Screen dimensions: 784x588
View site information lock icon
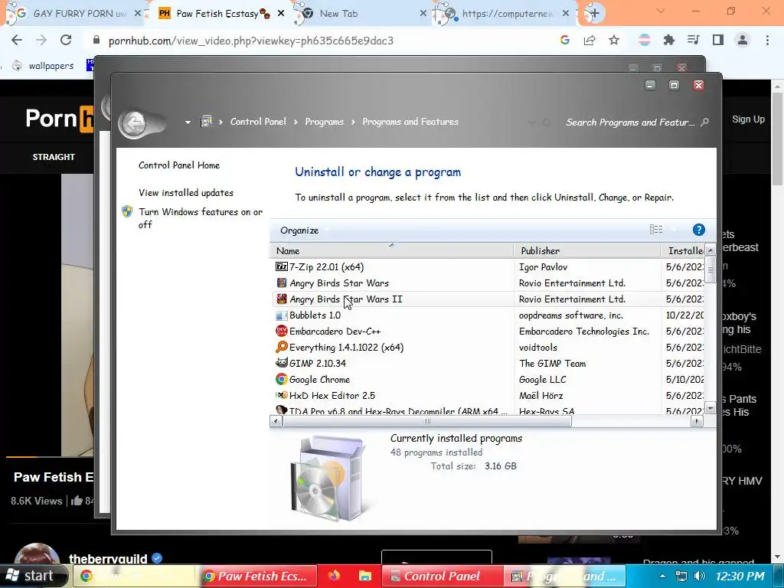tap(96, 40)
